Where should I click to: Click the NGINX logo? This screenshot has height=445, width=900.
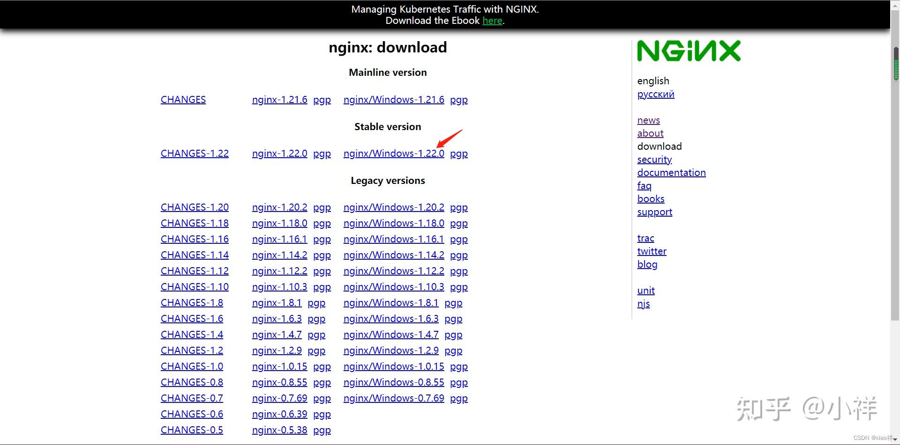click(689, 51)
